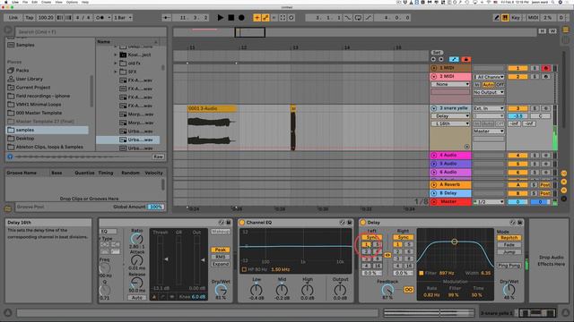Viewport: 574px width, 322px height.
Task: Enable the Ping Pong button
Action: [x=509, y=266]
